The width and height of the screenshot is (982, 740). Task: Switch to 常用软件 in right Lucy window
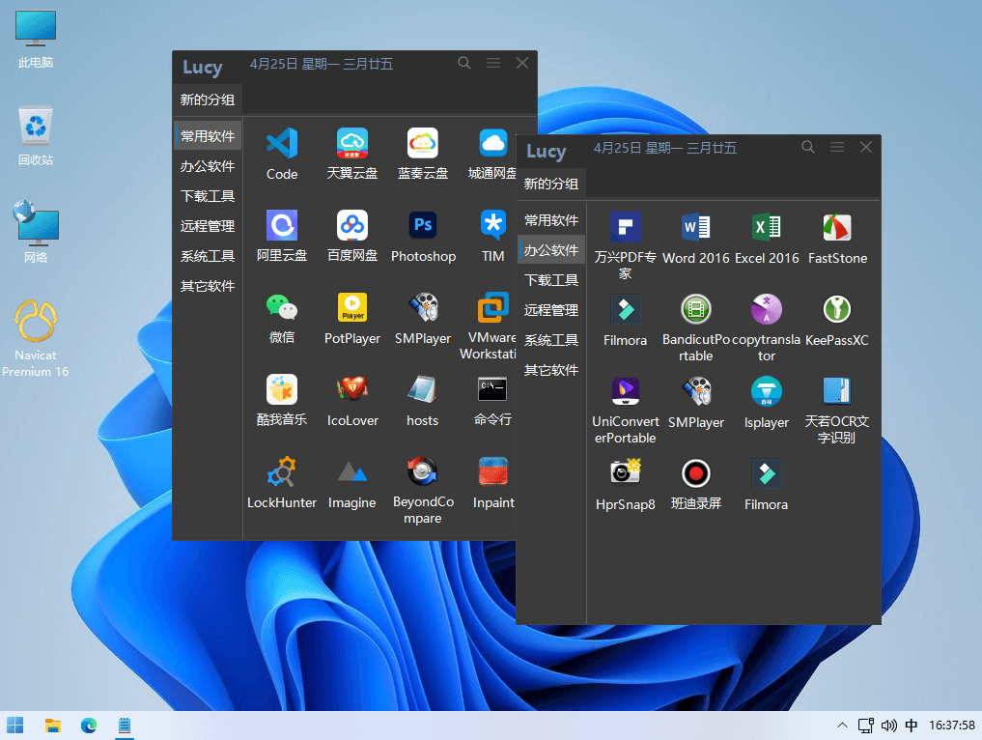pos(551,220)
